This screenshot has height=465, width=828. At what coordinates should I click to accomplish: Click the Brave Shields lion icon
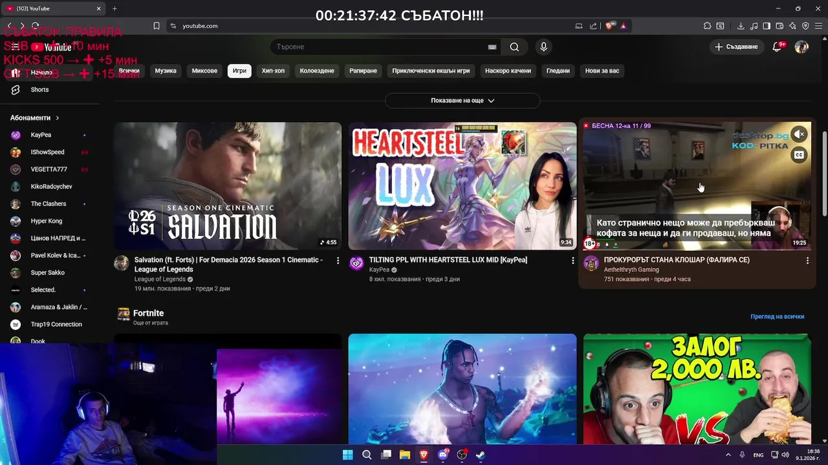tap(610, 26)
